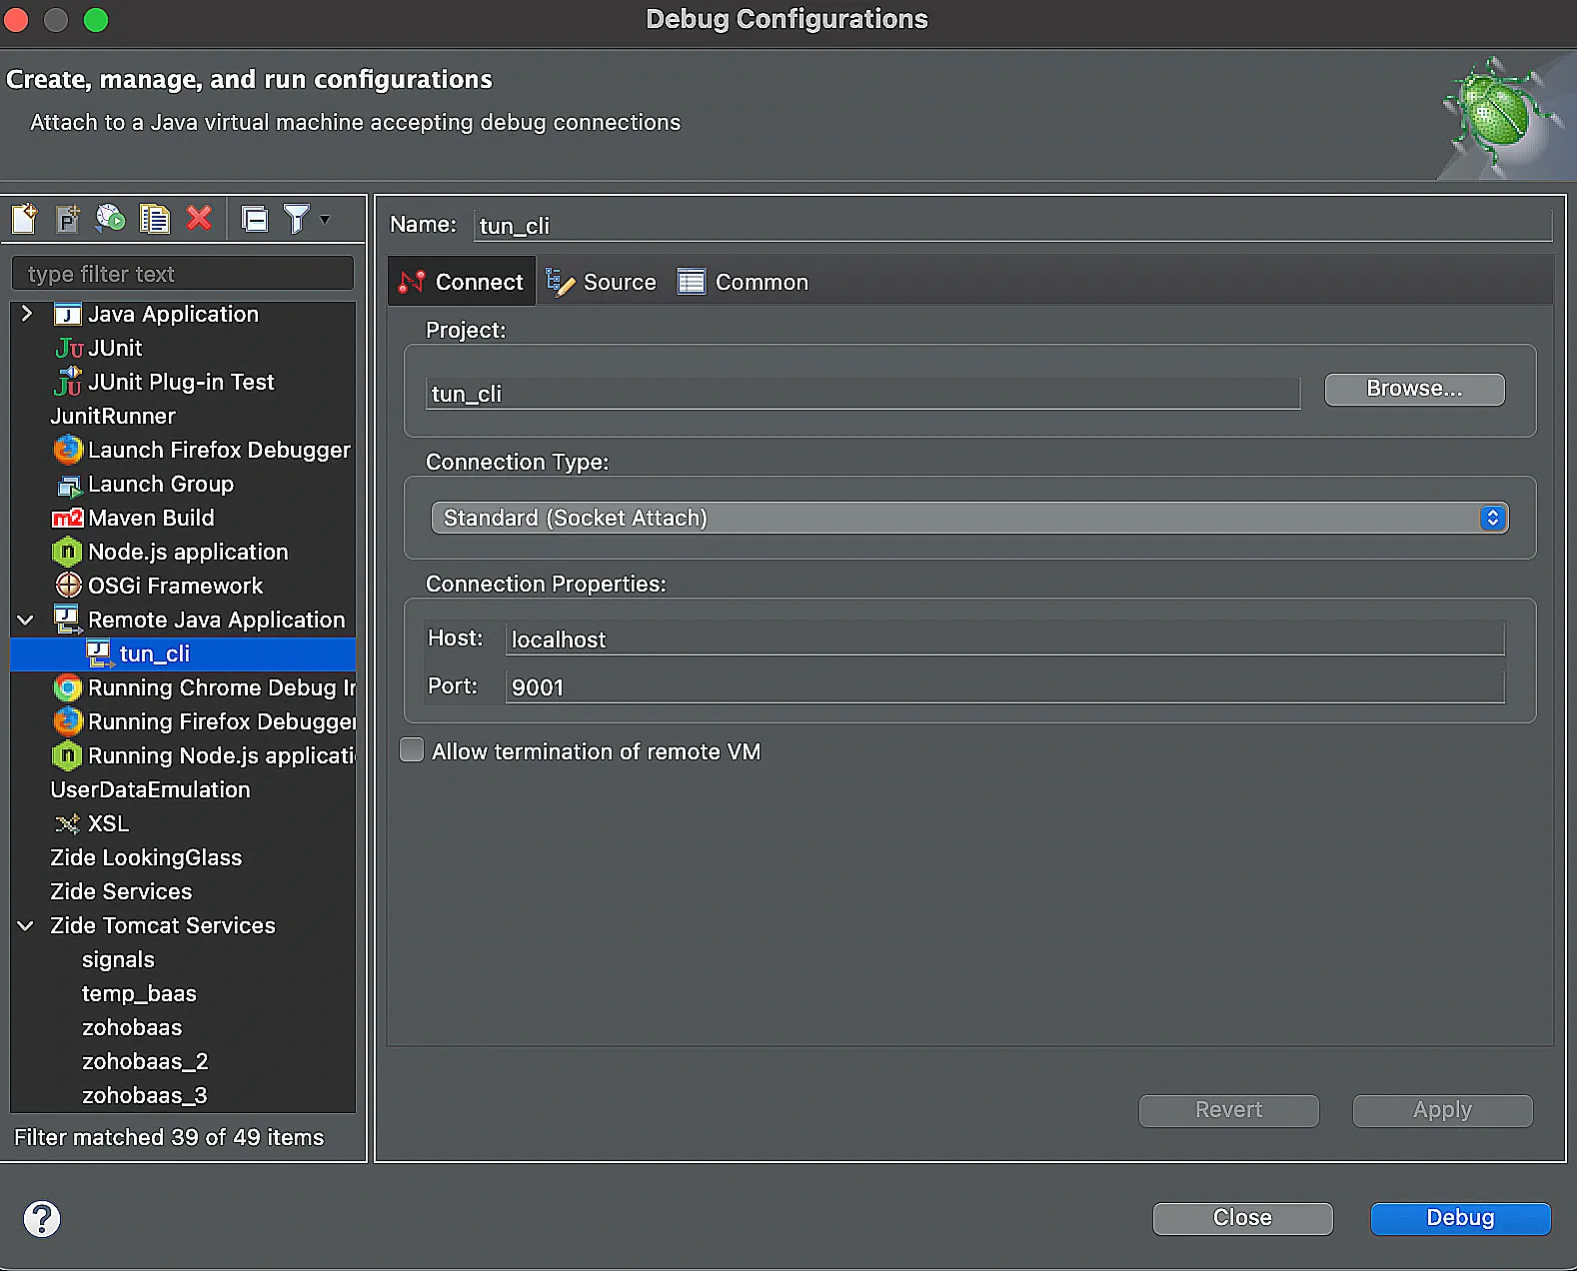Delete the selected configuration with red X
Screen dimensions: 1577x1271
coord(199,218)
